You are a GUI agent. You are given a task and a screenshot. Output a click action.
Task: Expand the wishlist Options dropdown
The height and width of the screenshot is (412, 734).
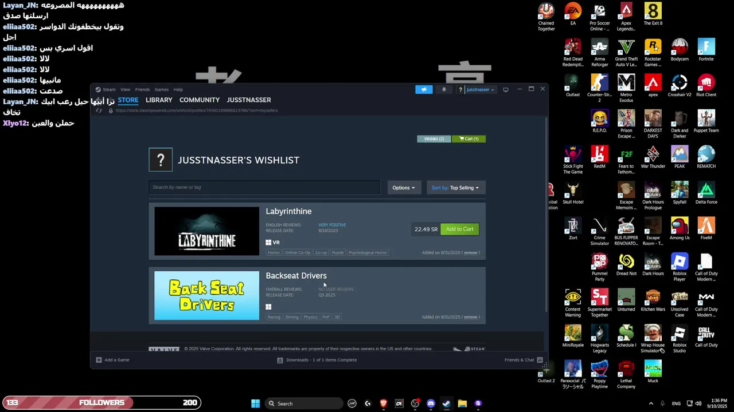(404, 188)
